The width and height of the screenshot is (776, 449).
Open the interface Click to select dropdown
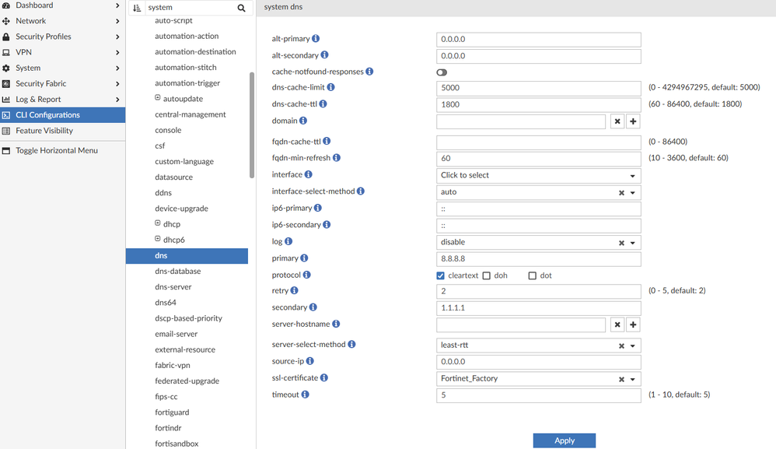538,176
